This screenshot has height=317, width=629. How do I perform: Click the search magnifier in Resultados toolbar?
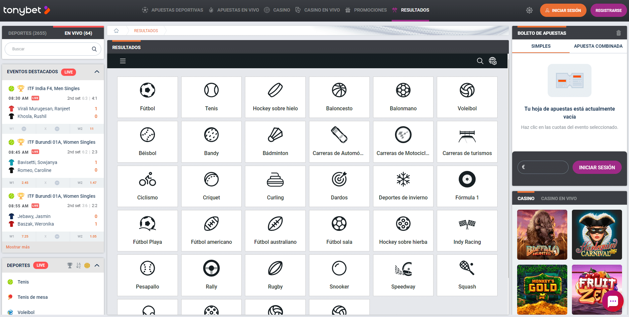click(x=480, y=61)
